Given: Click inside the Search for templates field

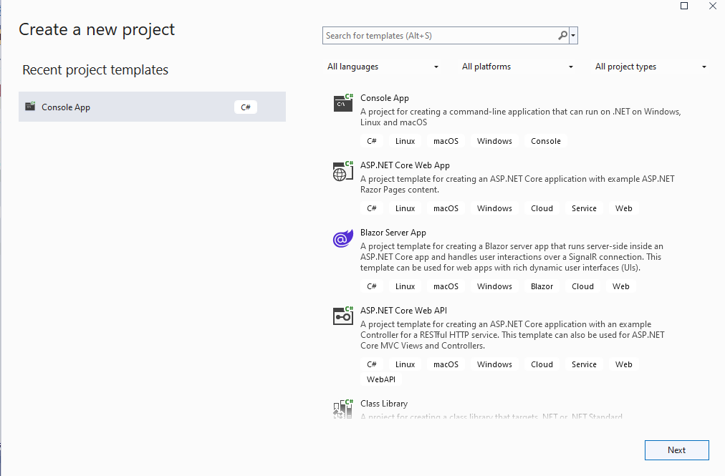Looking at the screenshot, I should pyautogui.click(x=437, y=34).
